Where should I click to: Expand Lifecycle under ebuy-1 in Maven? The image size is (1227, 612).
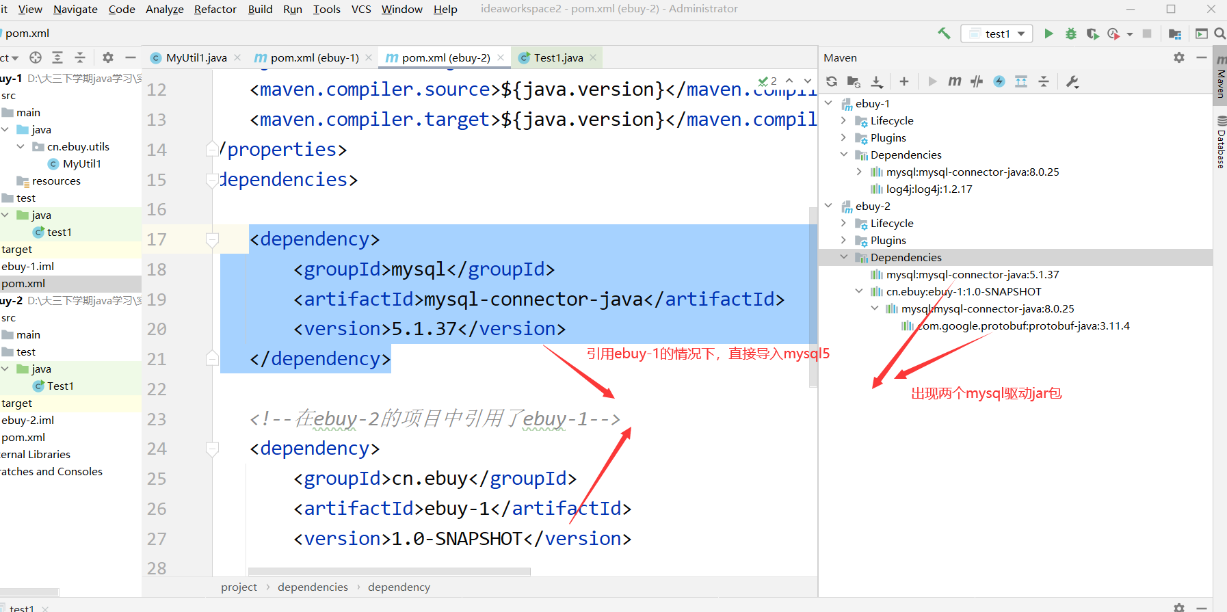click(843, 120)
